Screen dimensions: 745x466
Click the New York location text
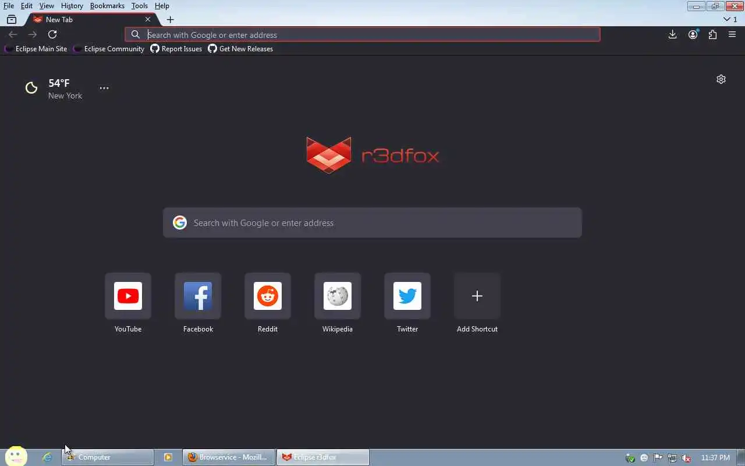[65, 96]
